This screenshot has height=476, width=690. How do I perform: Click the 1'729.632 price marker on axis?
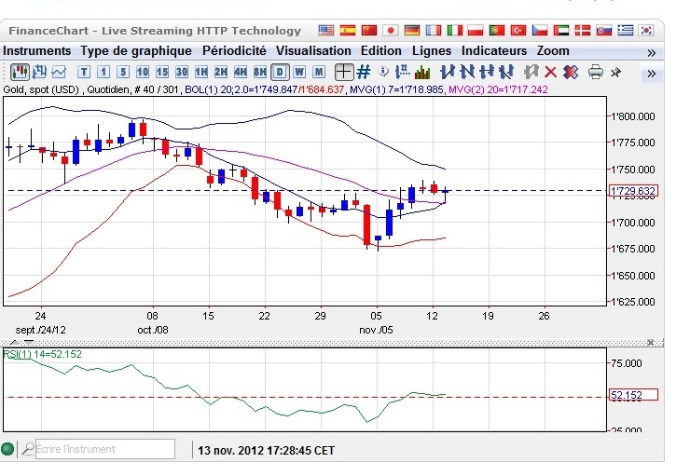(633, 191)
